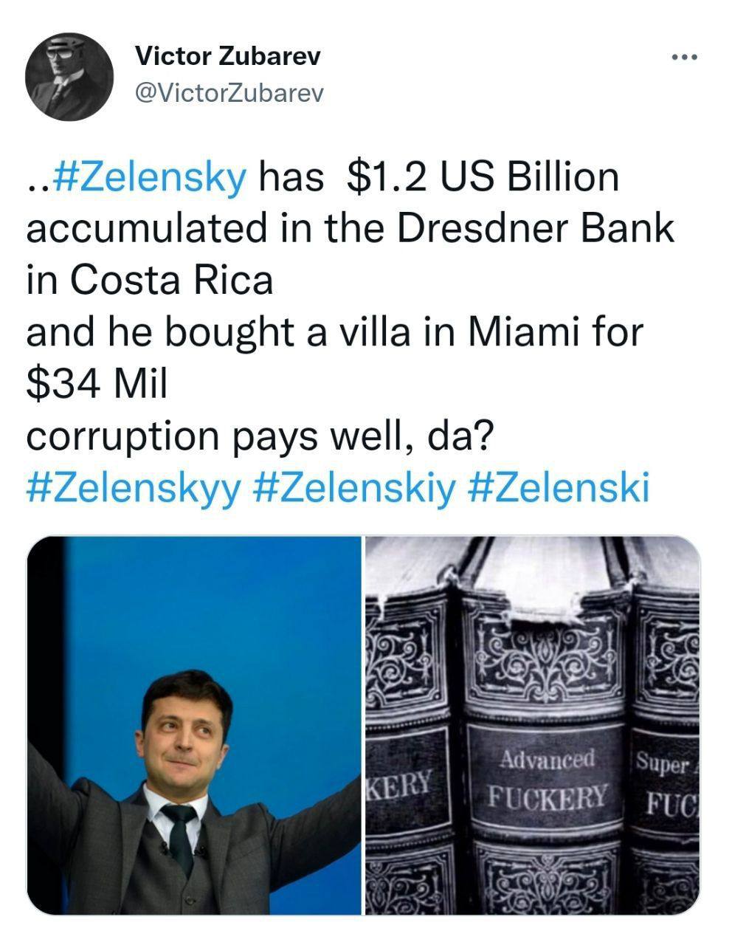Viewport: 732px width, 945px height.
Task: Open the Victor Zubarev display name
Action: pos(228,56)
